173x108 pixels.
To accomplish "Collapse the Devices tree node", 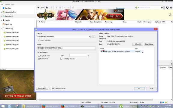I will pos(2,28).
